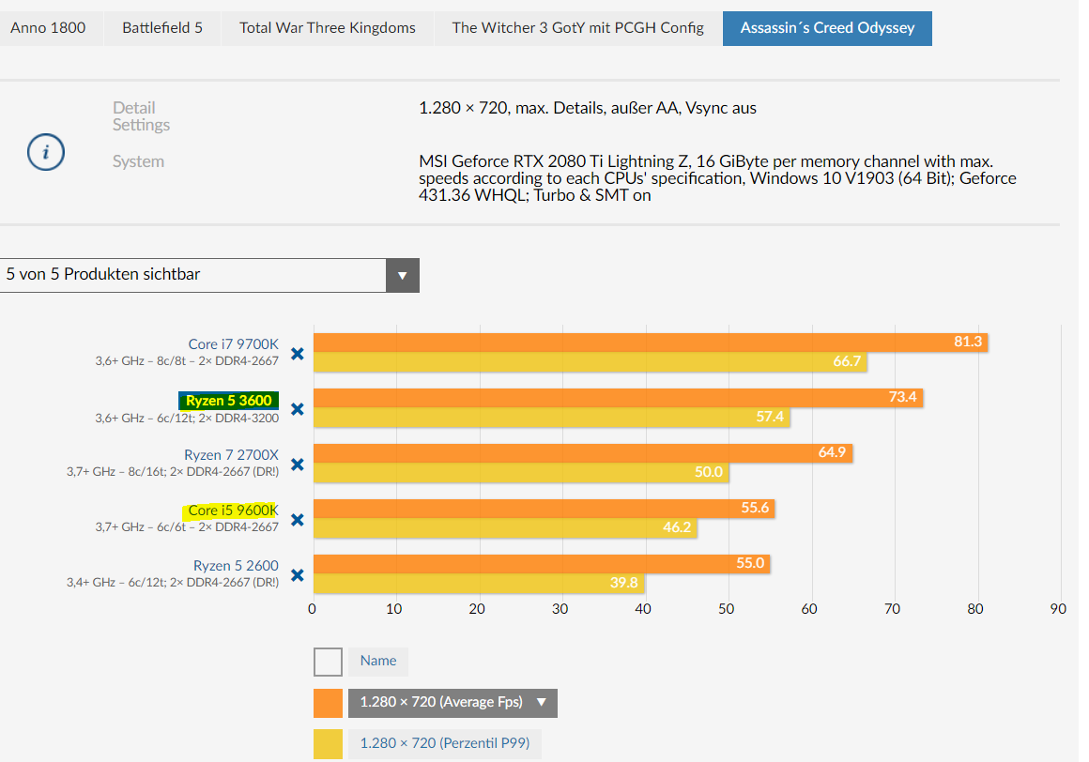Remove Ryzen 5 3600 using its X icon

pos(298,409)
